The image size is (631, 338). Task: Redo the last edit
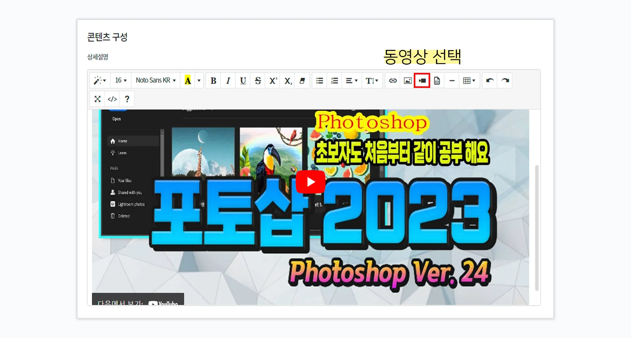pyautogui.click(x=505, y=80)
